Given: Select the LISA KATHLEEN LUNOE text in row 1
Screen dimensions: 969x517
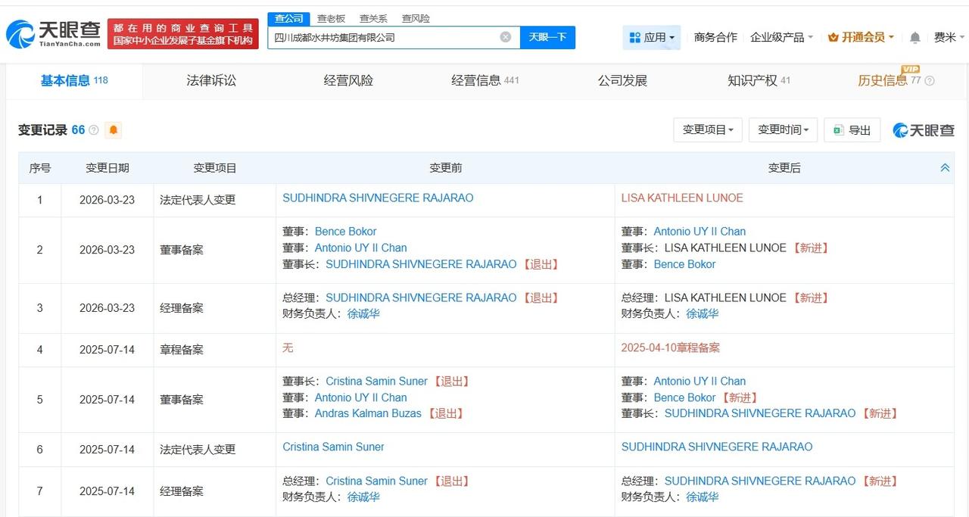Looking at the screenshot, I should (682, 198).
